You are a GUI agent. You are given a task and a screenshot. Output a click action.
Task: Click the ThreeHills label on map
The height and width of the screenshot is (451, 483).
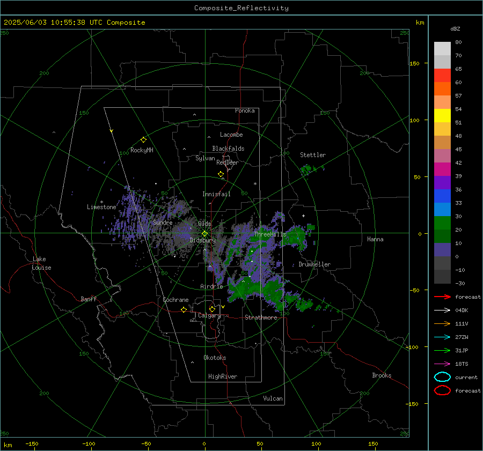click(270, 234)
